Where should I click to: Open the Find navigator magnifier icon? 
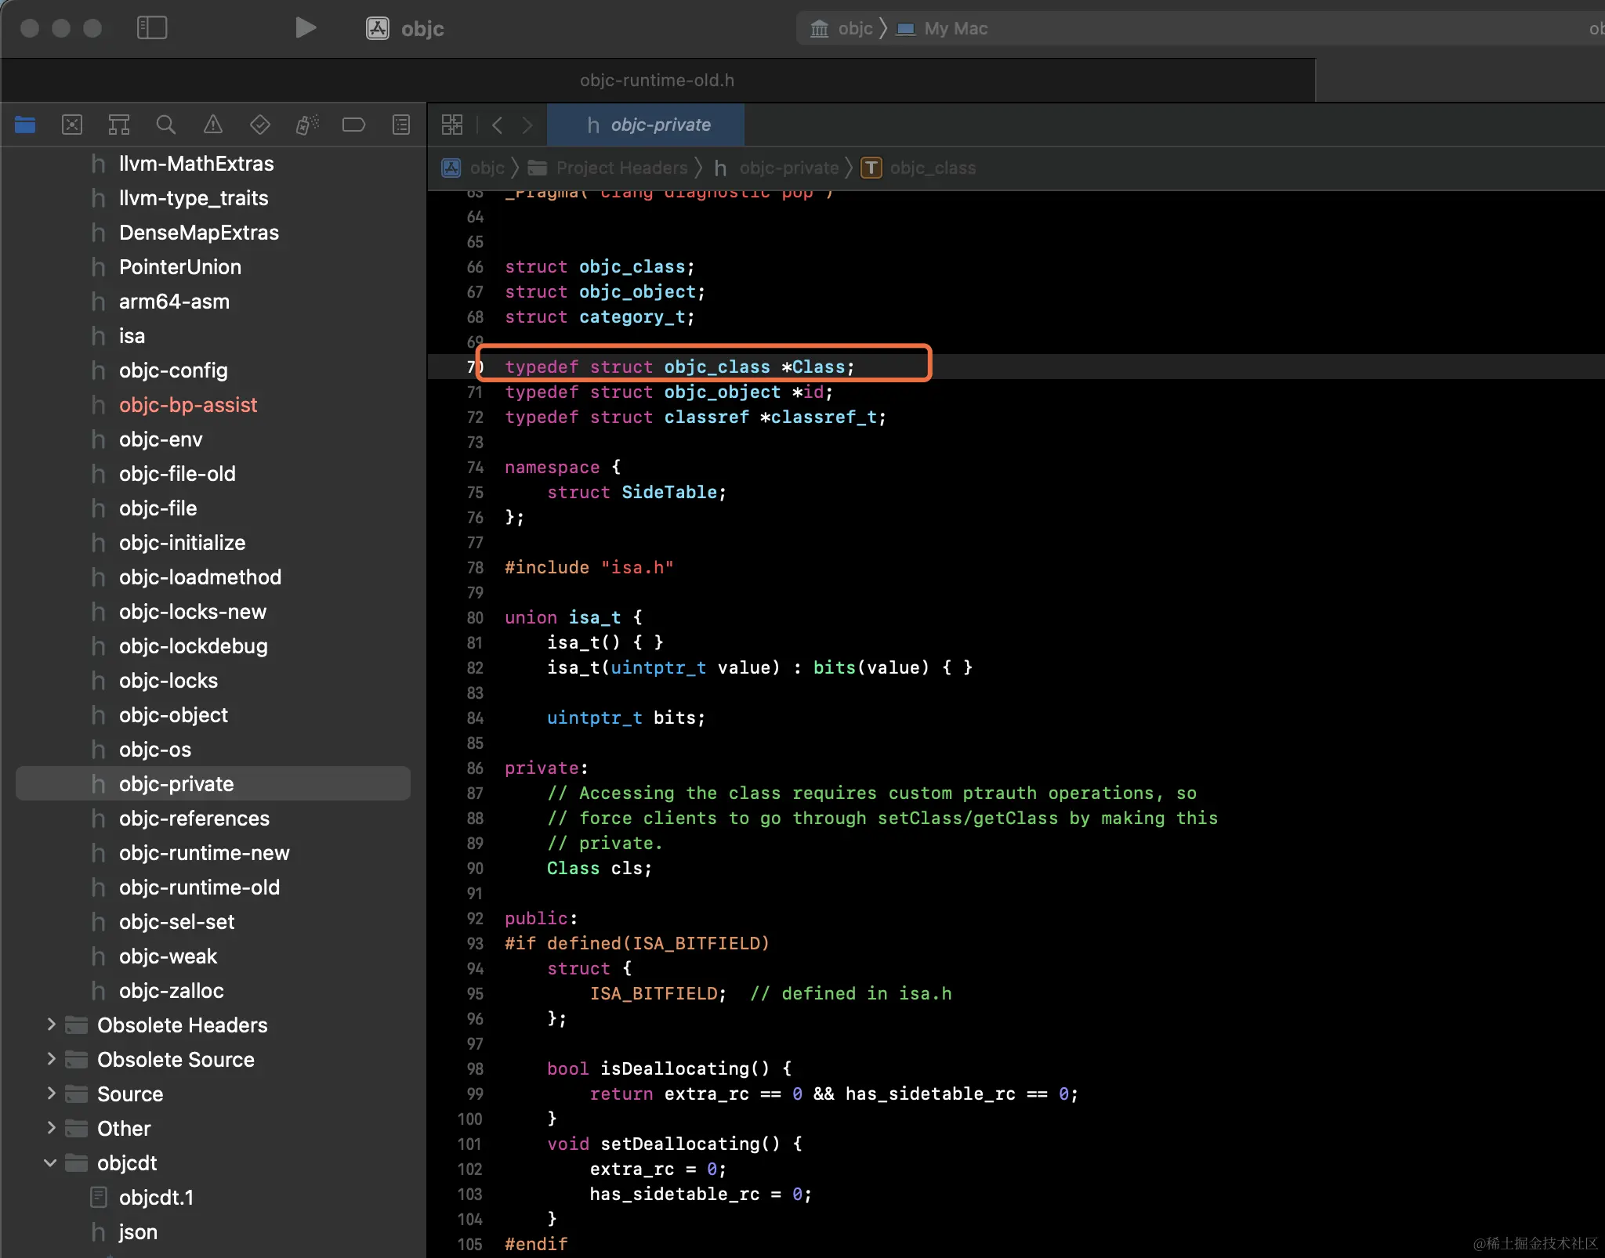click(x=165, y=125)
